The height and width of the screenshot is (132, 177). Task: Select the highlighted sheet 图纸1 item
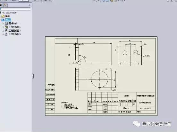[8, 20]
